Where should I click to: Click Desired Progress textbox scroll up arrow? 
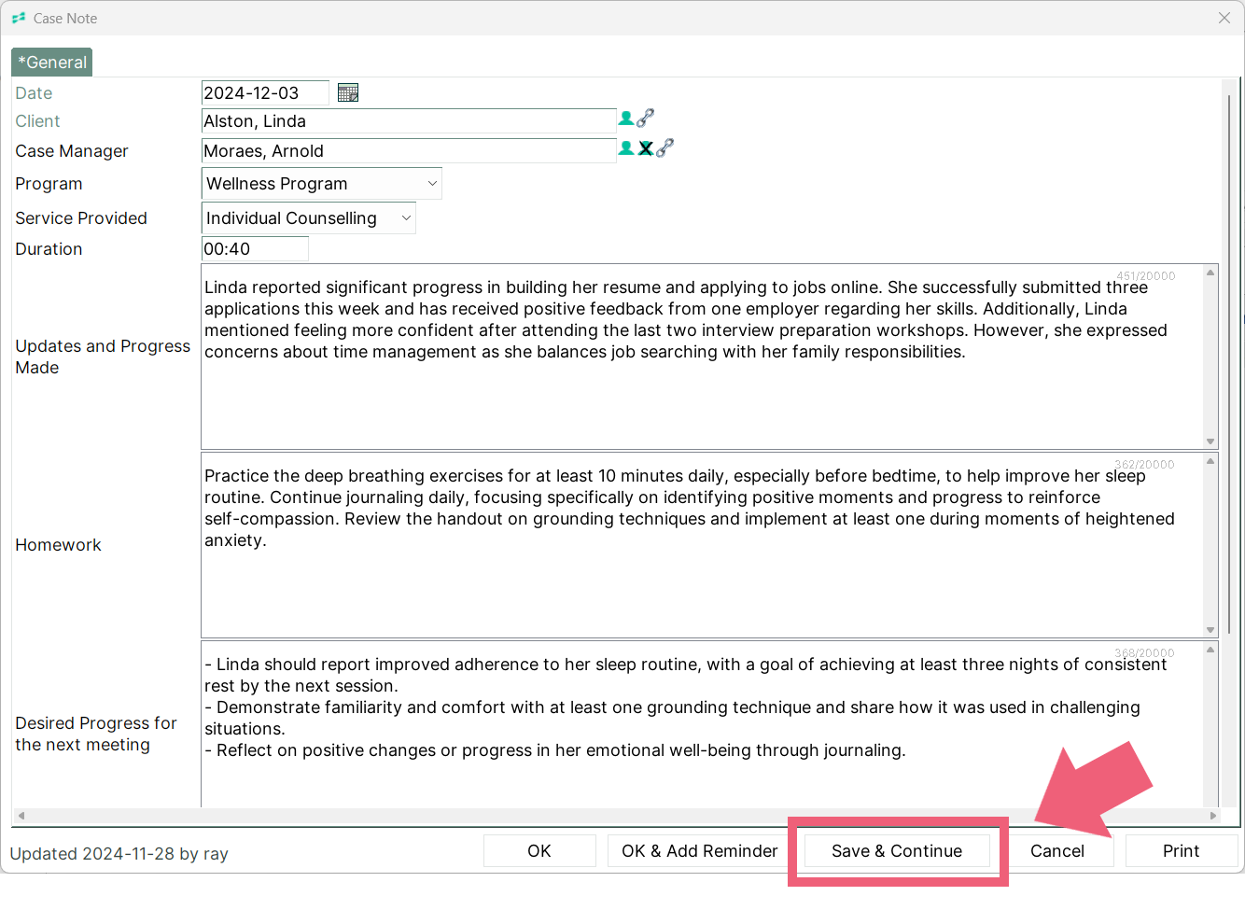1210,650
